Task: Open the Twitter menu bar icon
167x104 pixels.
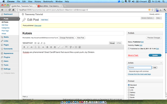Action: [119, 1]
